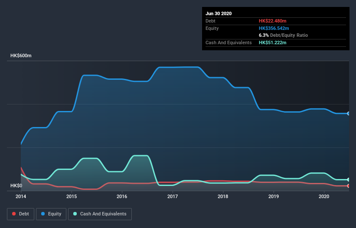
Task: Click the Debt label in the tooltip
Action: click(210, 21)
